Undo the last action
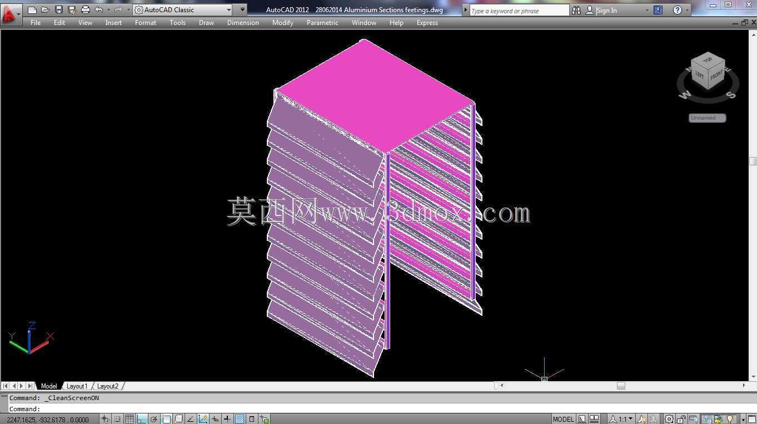Image resolution: width=757 pixels, height=424 pixels. (99, 10)
